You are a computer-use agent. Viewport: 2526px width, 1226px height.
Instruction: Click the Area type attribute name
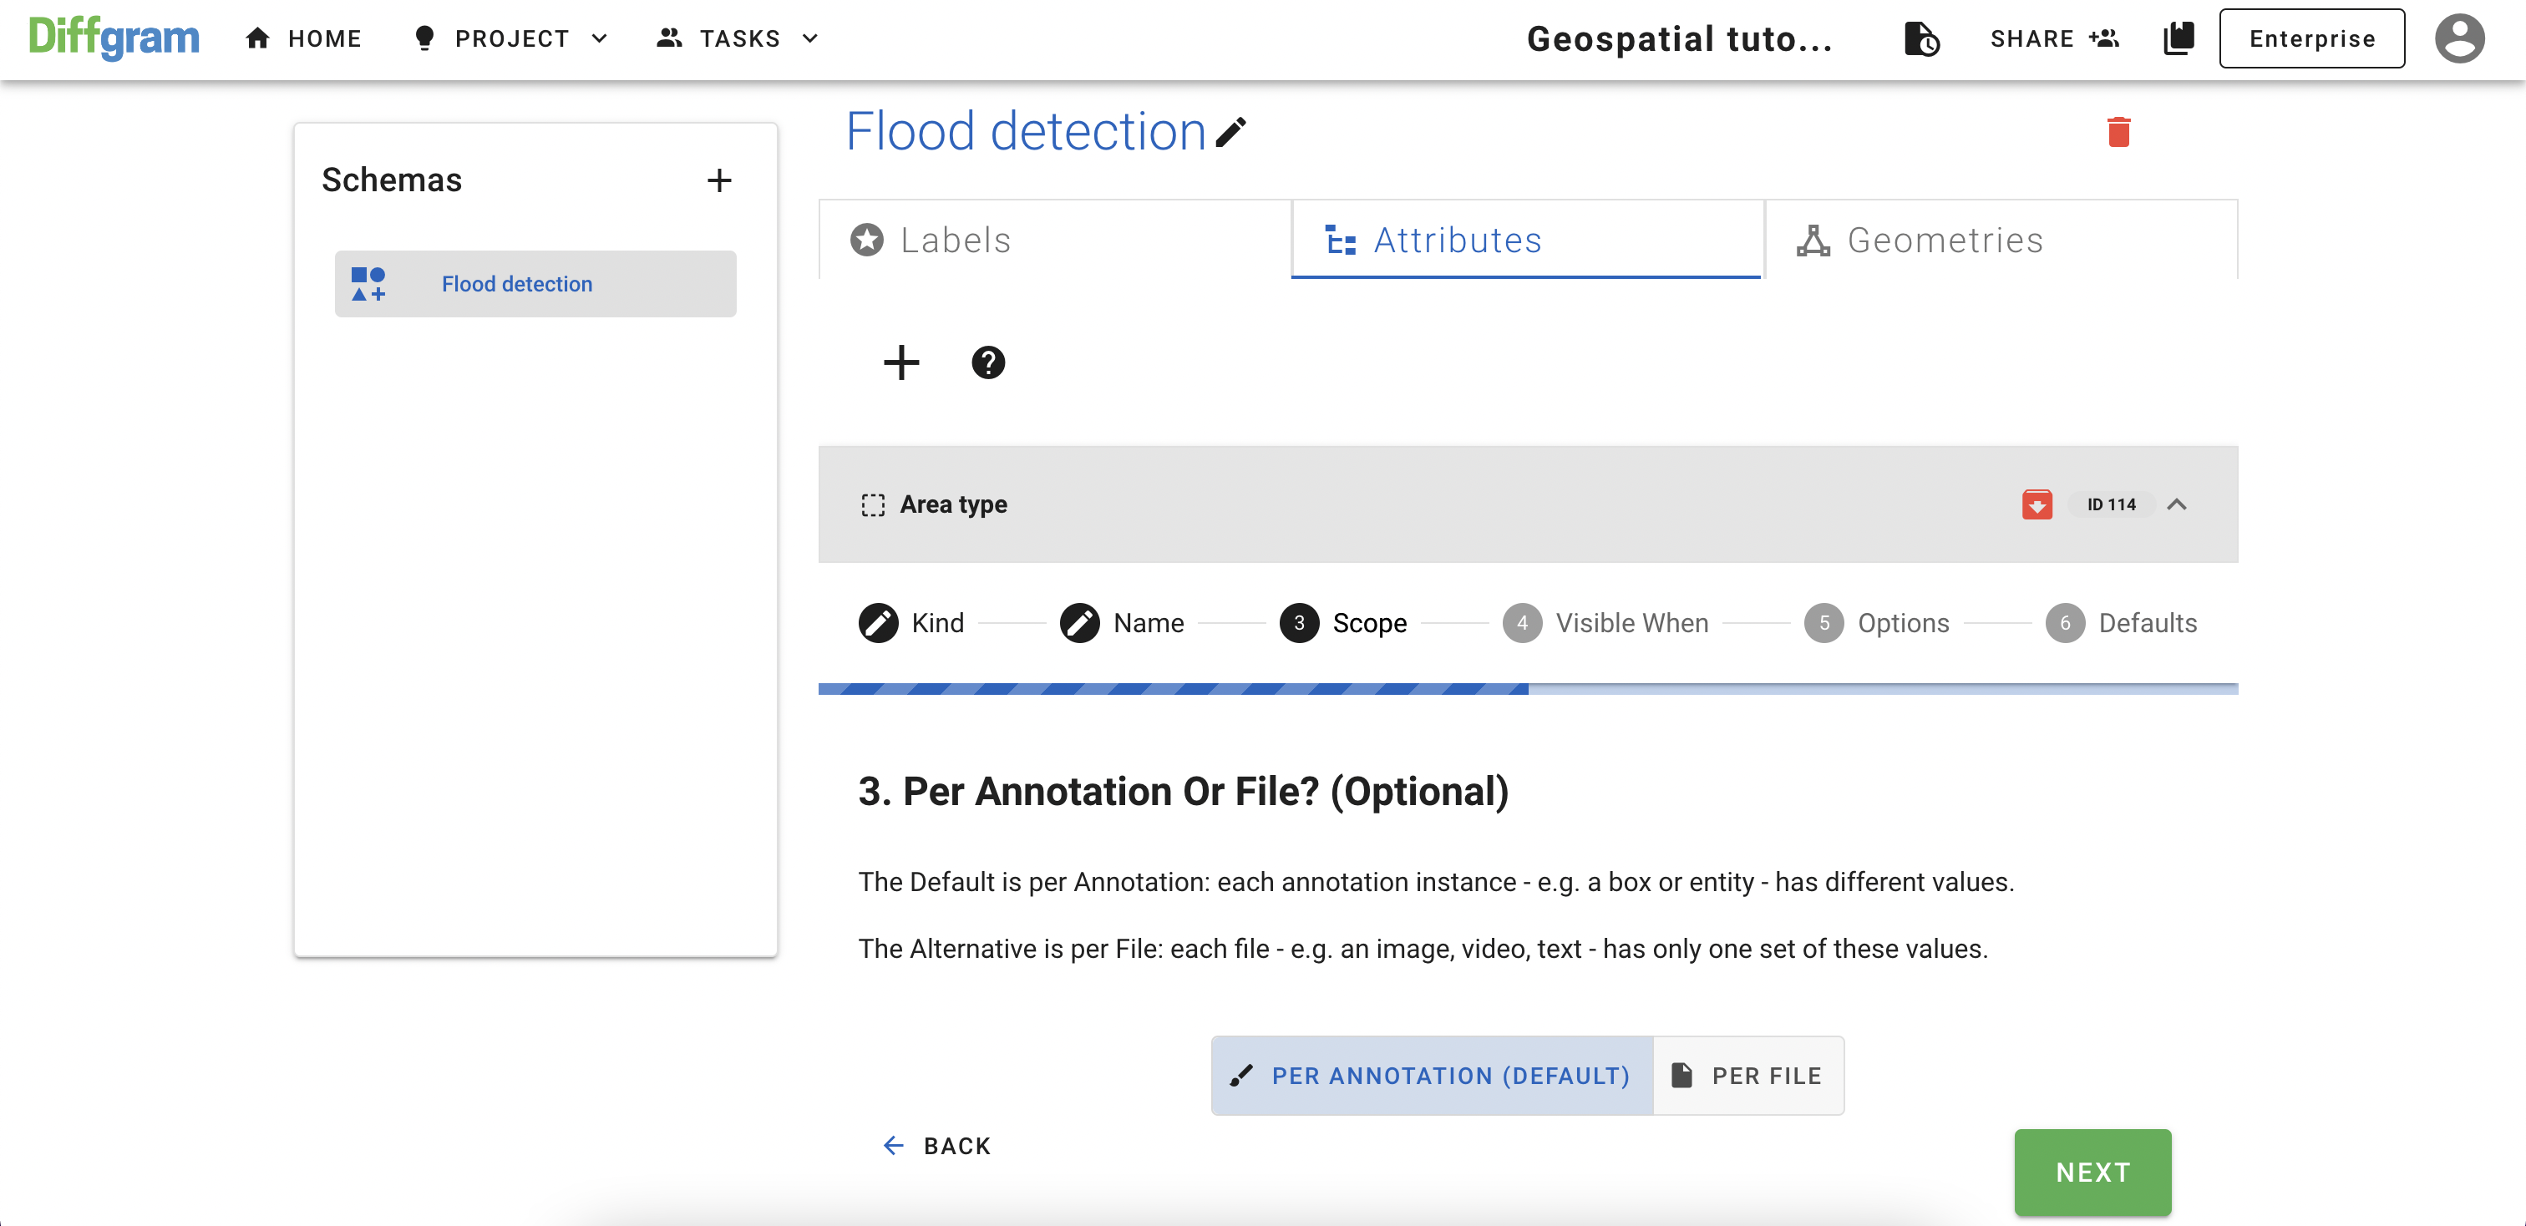coord(953,504)
